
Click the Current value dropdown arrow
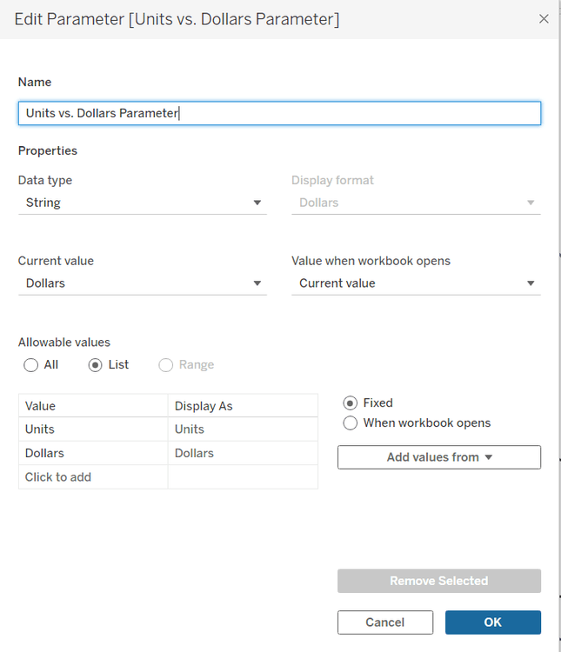pyautogui.click(x=257, y=283)
